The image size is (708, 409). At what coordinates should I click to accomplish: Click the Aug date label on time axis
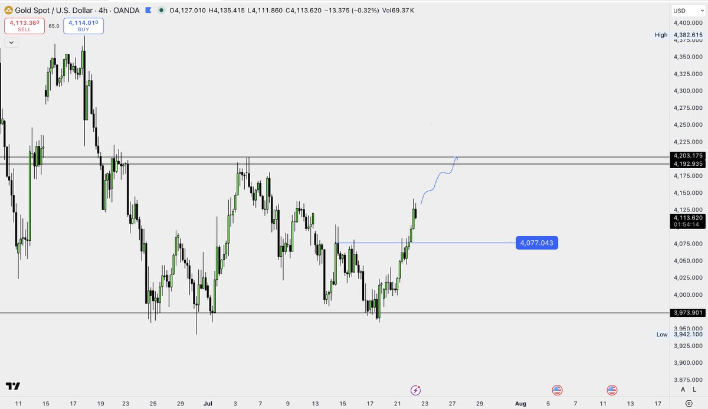520,404
